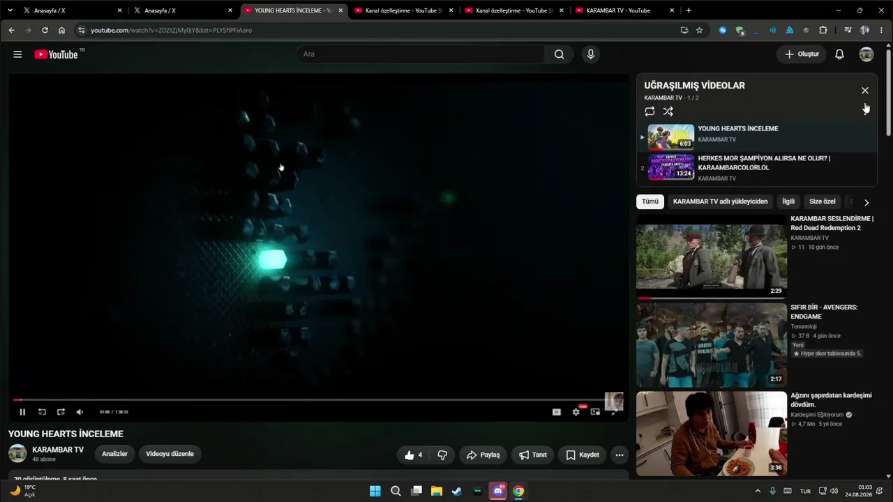893x502 pixels.
Task: Open the Chrome profile avatar
Action: coord(865,31)
